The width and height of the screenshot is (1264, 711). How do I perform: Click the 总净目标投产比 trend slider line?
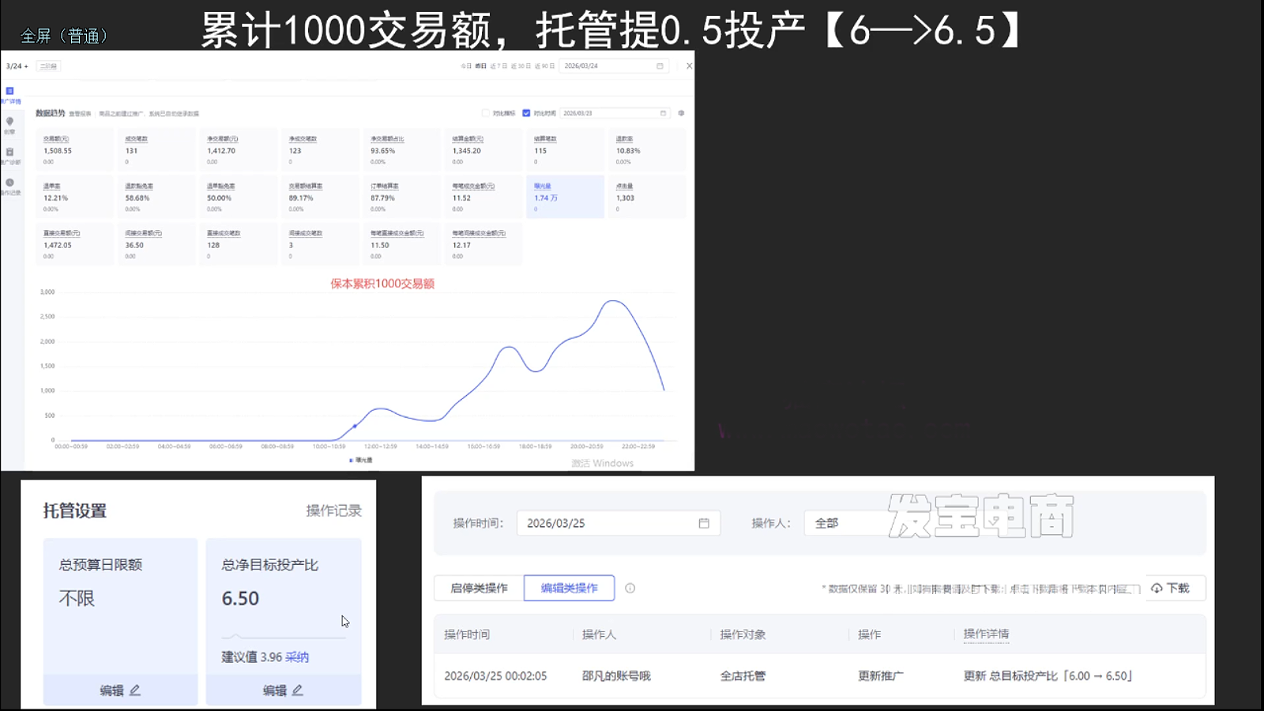tap(283, 637)
